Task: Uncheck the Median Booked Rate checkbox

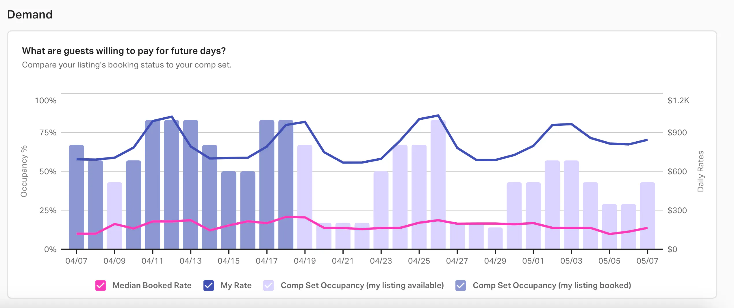Action: [x=101, y=286]
